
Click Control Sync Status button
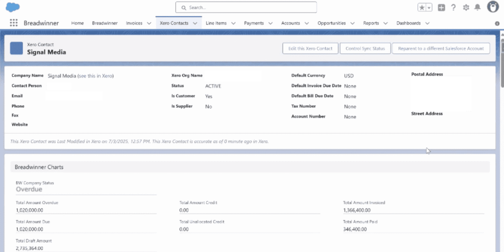(x=365, y=49)
